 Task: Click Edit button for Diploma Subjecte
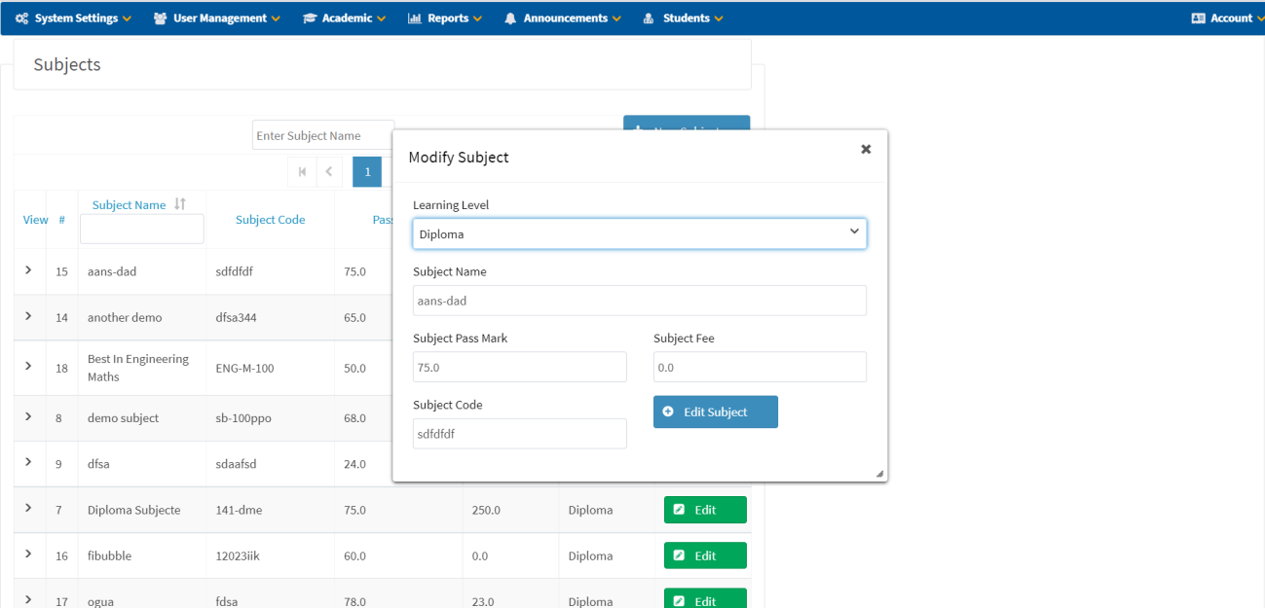[x=705, y=510]
